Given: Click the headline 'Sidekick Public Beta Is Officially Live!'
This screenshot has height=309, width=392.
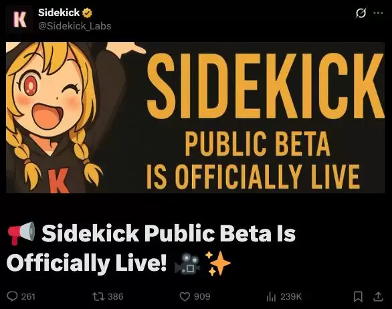Looking at the screenshot, I should (x=151, y=248).
